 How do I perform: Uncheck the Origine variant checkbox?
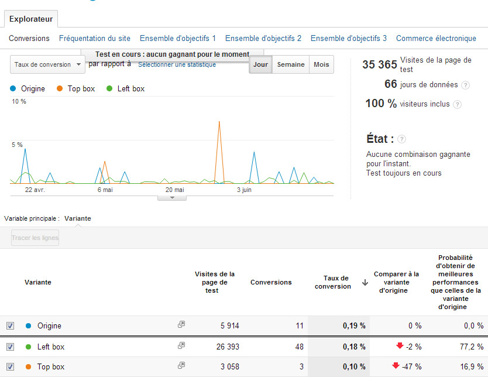pyautogui.click(x=11, y=325)
